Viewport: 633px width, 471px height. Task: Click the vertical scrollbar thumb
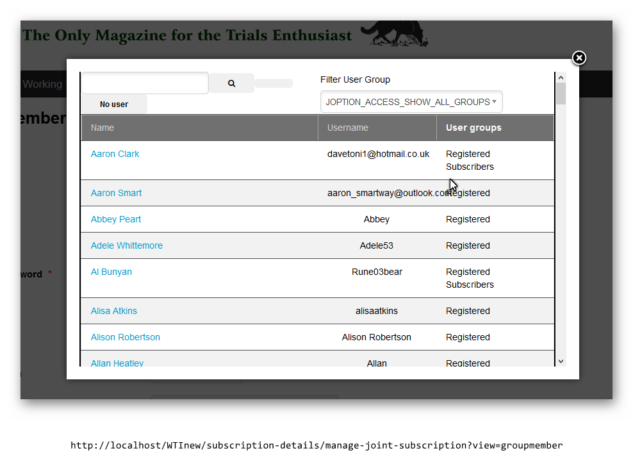click(561, 94)
